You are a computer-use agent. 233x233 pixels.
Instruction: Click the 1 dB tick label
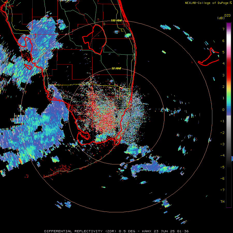[x=223, y=98]
